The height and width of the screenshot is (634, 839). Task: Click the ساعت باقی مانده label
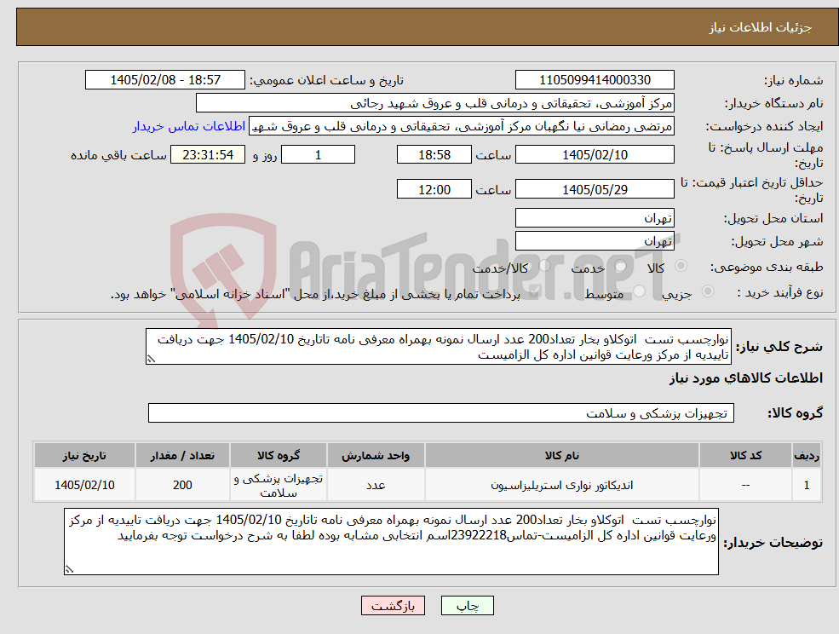[x=118, y=155]
